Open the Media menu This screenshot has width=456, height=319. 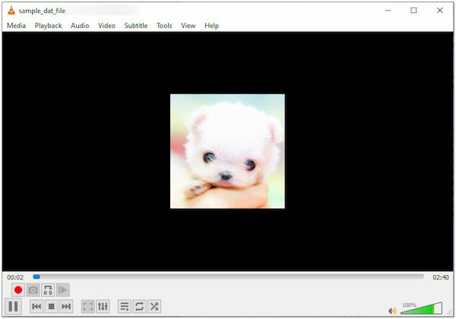click(16, 26)
